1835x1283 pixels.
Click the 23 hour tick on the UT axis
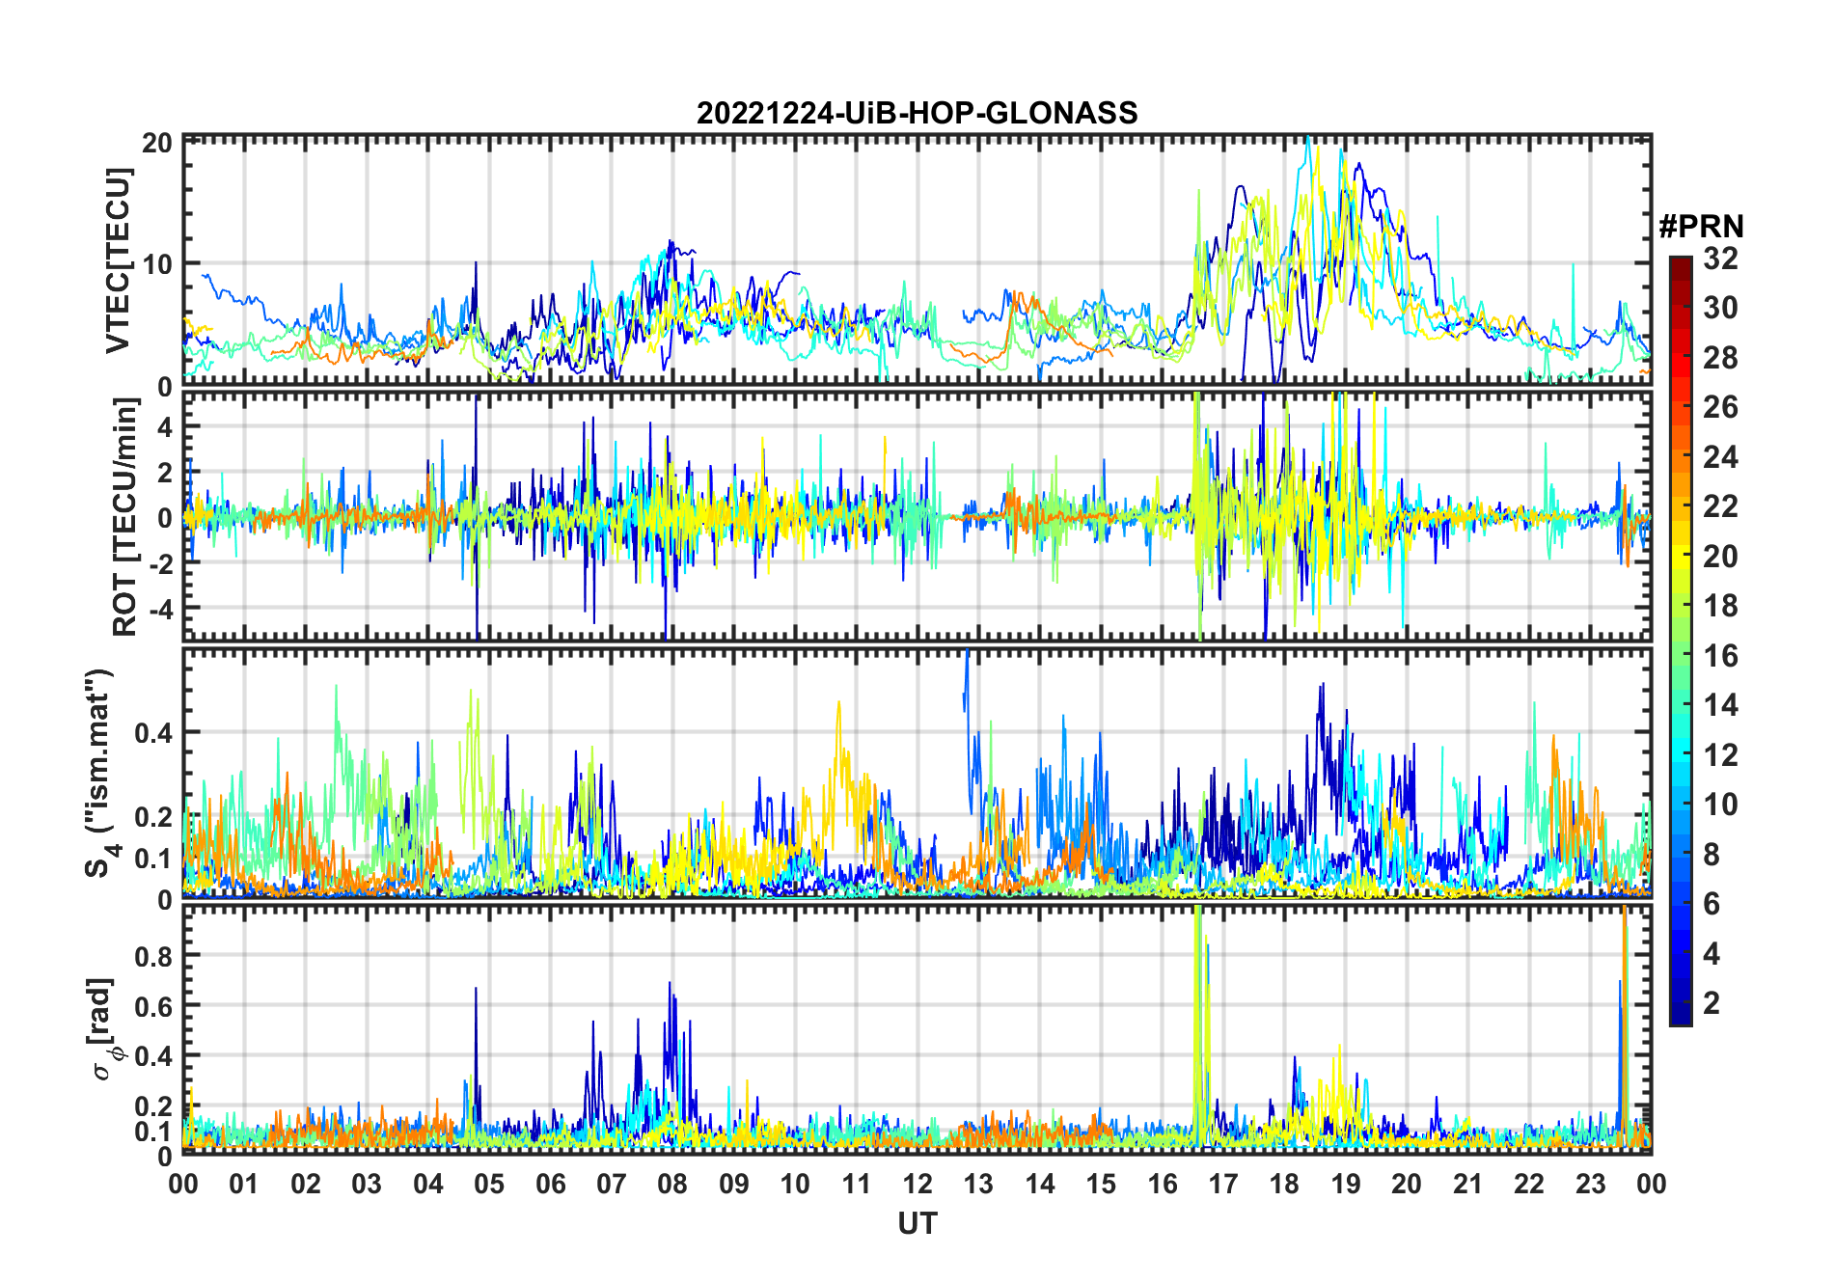click(1591, 1184)
